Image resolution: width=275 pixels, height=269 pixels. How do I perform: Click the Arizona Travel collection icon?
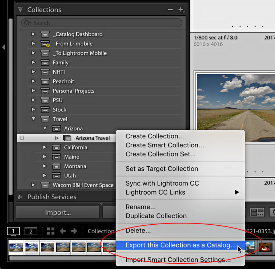67,138
